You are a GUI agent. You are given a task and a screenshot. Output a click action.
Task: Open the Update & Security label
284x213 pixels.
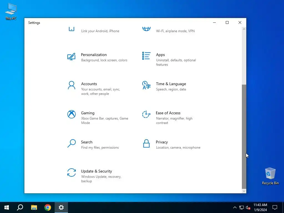click(x=96, y=171)
